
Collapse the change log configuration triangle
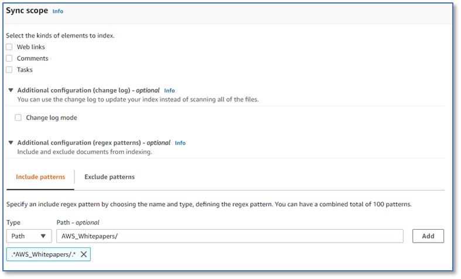point(11,90)
